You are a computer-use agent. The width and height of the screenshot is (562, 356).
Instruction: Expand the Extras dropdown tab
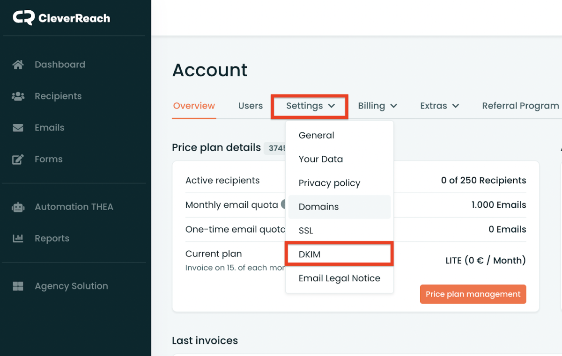439,106
